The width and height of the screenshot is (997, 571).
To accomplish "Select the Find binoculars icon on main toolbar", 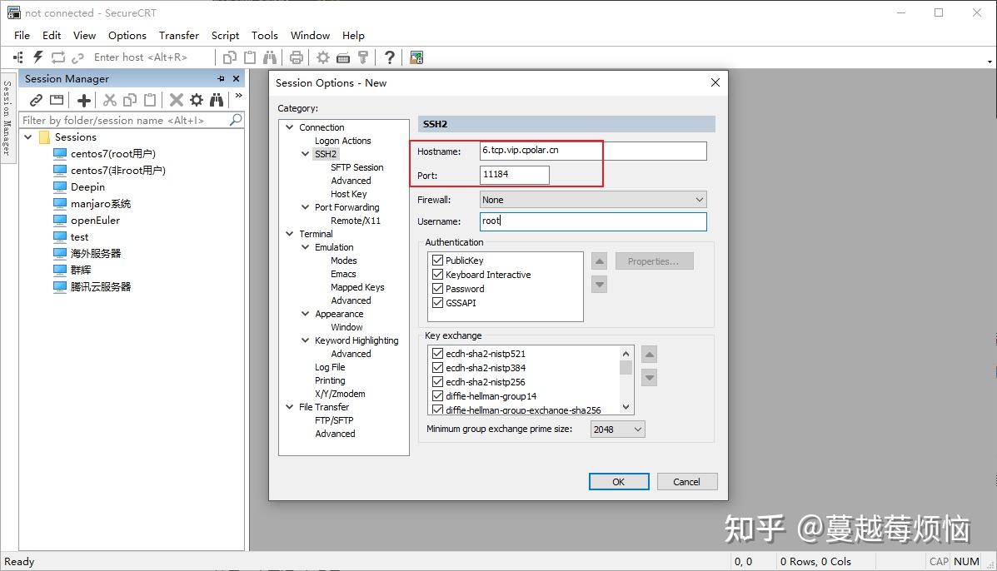I will pyautogui.click(x=272, y=57).
